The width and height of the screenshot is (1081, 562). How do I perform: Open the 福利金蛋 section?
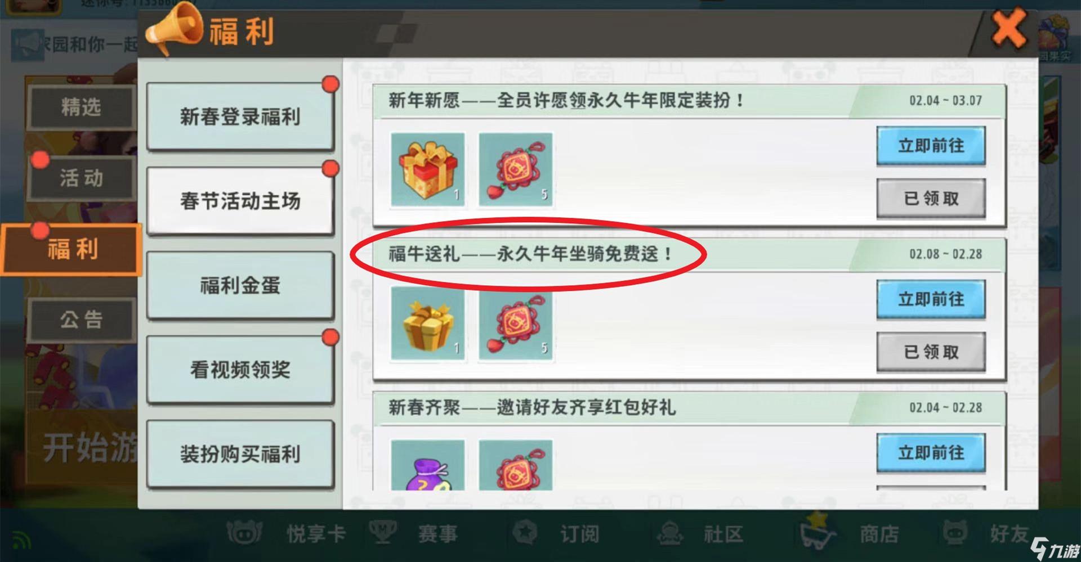(240, 285)
